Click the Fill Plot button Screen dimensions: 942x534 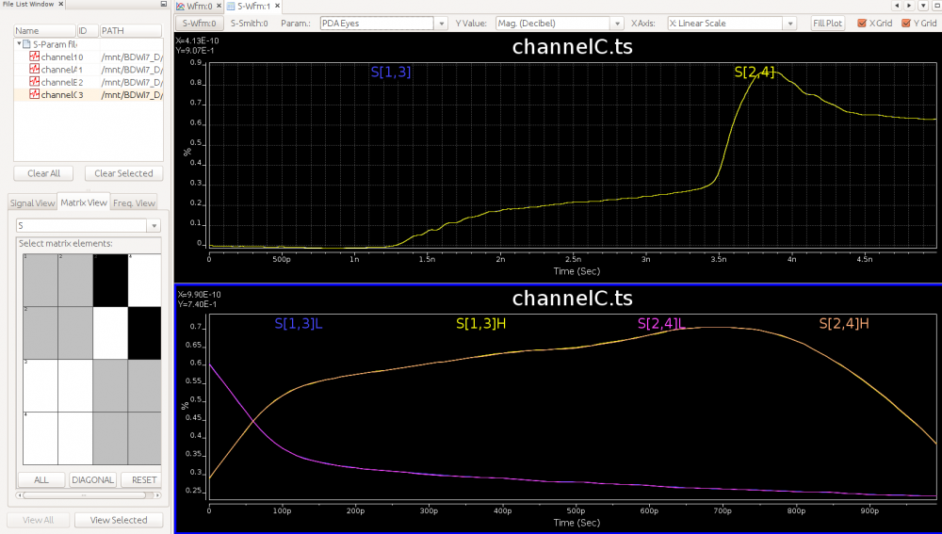pos(829,23)
